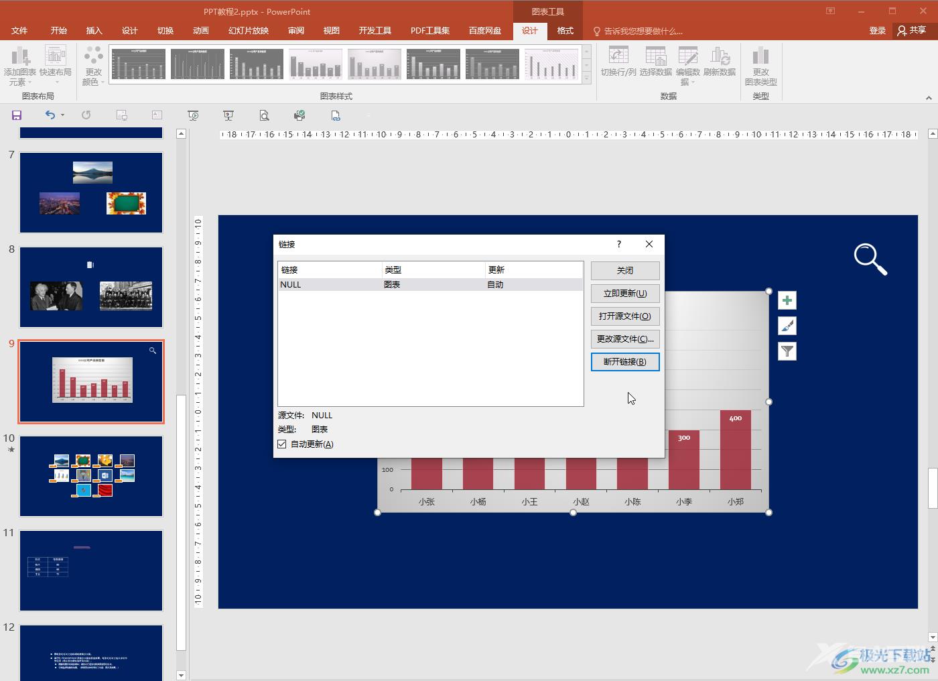Click the 小郑 bar labeled 400

736,450
